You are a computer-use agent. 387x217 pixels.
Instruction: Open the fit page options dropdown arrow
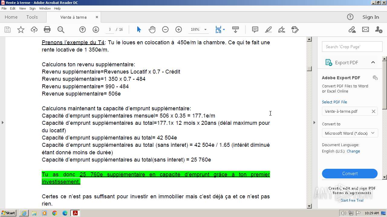(x=224, y=30)
